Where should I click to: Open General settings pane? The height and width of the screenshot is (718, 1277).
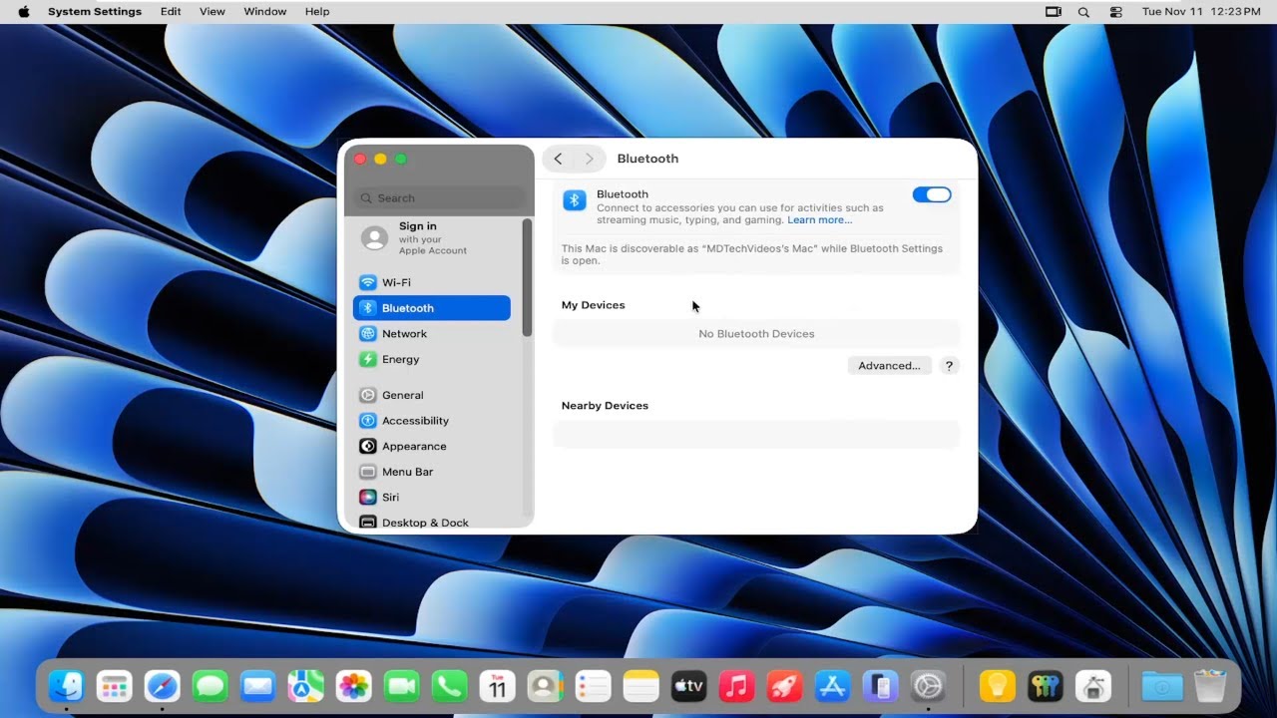pos(431,395)
